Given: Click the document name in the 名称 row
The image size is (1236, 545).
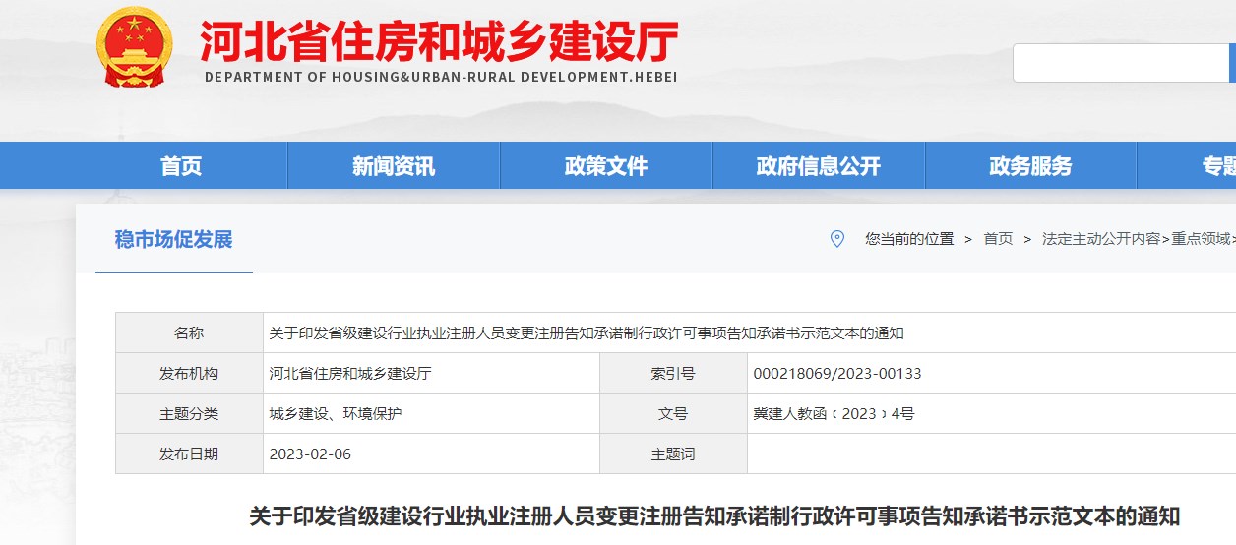Looking at the screenshot, I should coord(587,333).
